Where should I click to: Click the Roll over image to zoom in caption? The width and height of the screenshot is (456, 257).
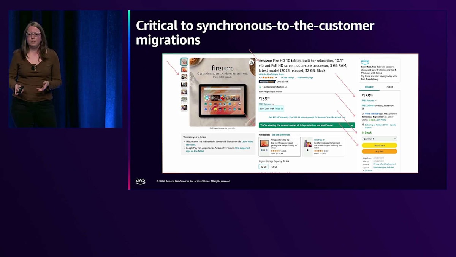222,128
